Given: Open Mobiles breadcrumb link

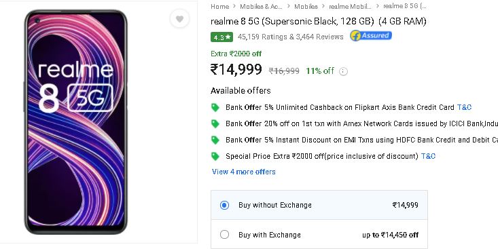Looking at the screenshot, I should [x=306, y=6].
